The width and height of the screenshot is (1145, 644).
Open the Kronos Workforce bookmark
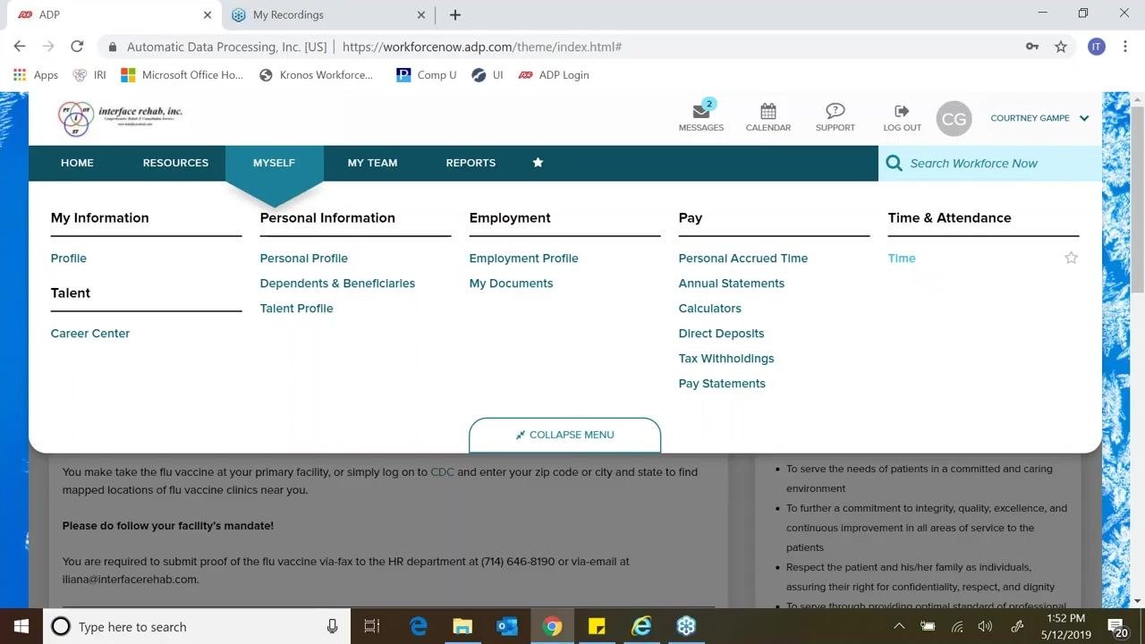(316, 75)
